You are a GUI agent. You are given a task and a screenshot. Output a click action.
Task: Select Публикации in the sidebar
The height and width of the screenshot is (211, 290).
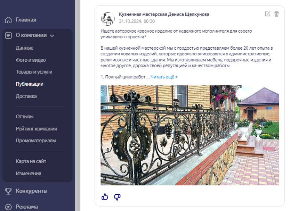[x=30, y=84]
